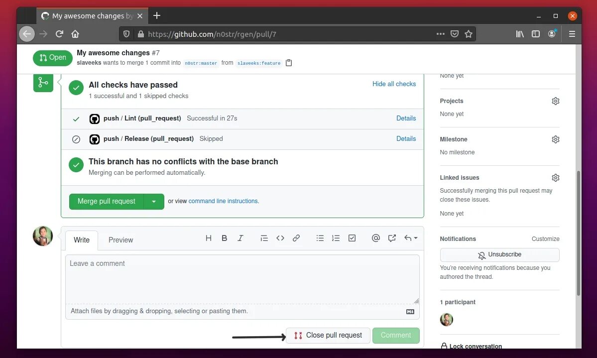Open command line instructions link
Screen dimensions: 597x358
(x=223, y=201)
